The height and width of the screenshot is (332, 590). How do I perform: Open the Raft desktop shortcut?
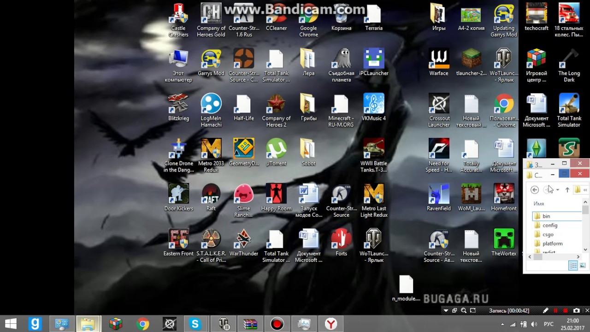(x=211, y=197)
